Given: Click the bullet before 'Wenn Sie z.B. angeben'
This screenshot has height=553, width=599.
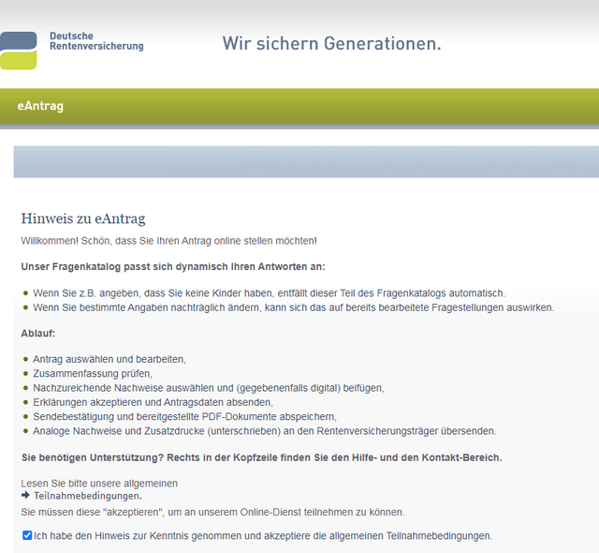Looking at the screenshot, I should [26, 293].
